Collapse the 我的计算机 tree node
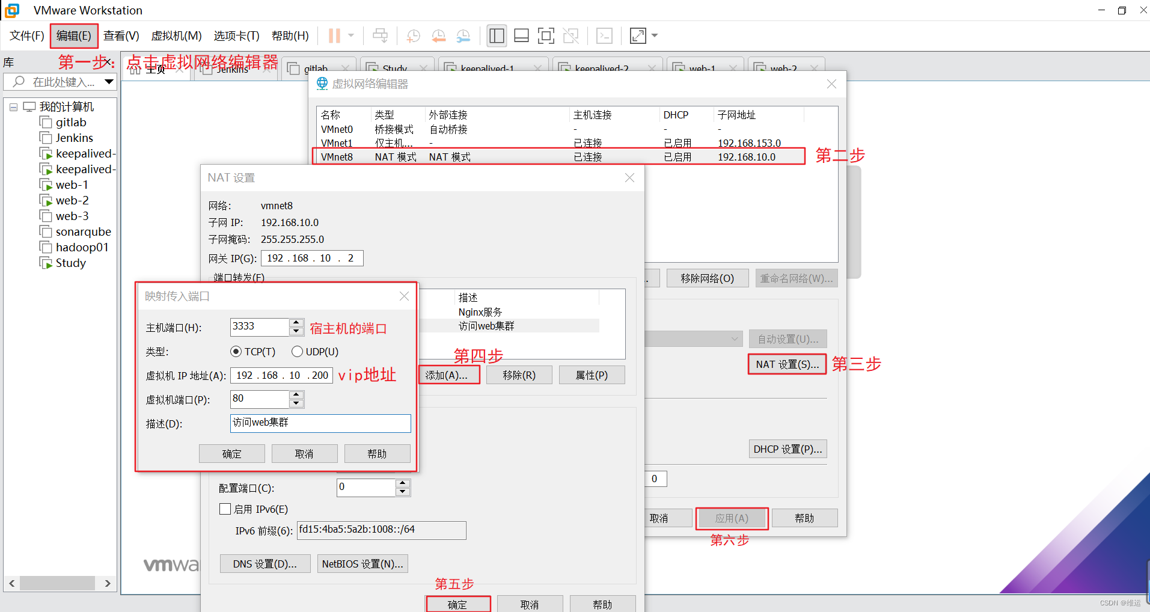 click(x=13, y=107)
